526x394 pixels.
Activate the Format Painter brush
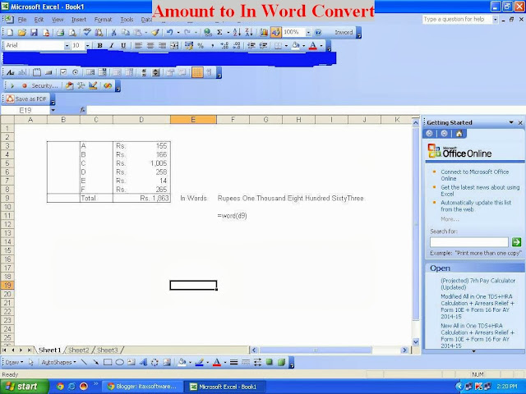tap(155, 32)
